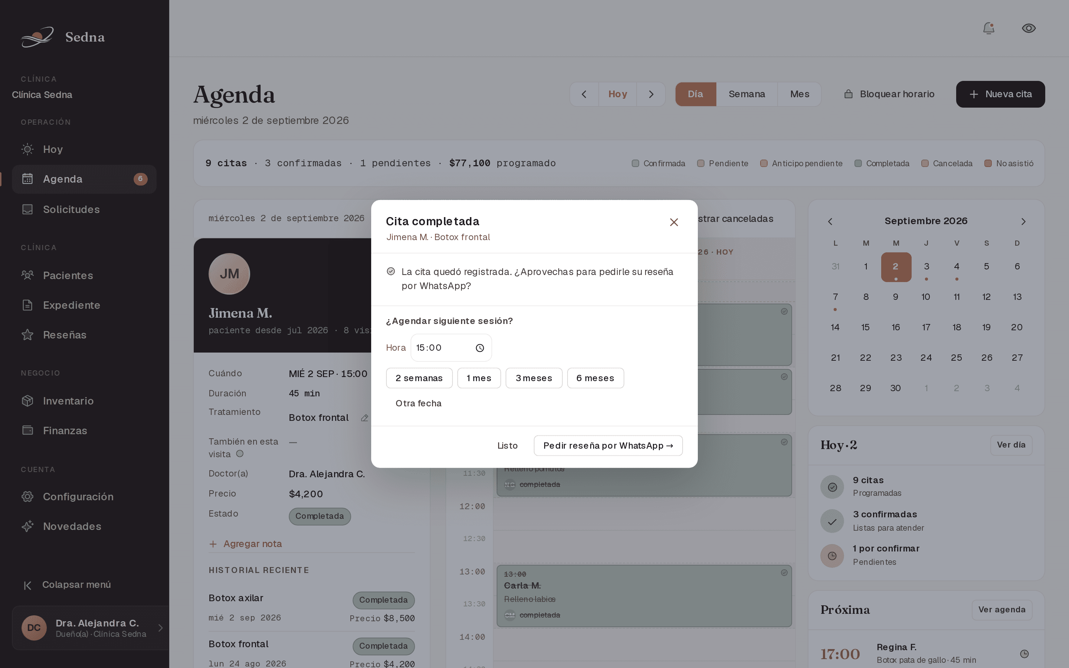Toggle the eye visibility icon in header
The image size is (1069, 668).
1029,28
